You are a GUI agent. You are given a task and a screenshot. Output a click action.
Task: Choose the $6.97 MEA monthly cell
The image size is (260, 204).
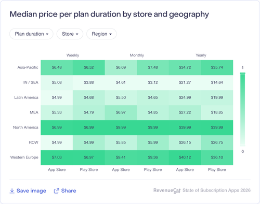click(121, 112)
